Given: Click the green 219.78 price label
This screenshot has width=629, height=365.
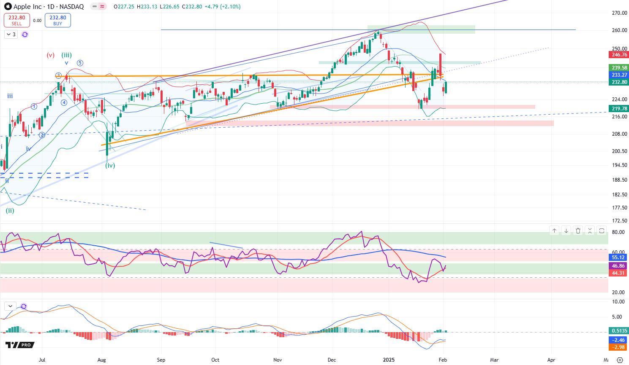Looking at the screenshot, I should (619, 109).
